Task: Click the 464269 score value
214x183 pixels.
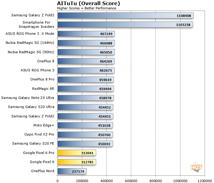Action: pyautogui.click(x=106, y=61)
